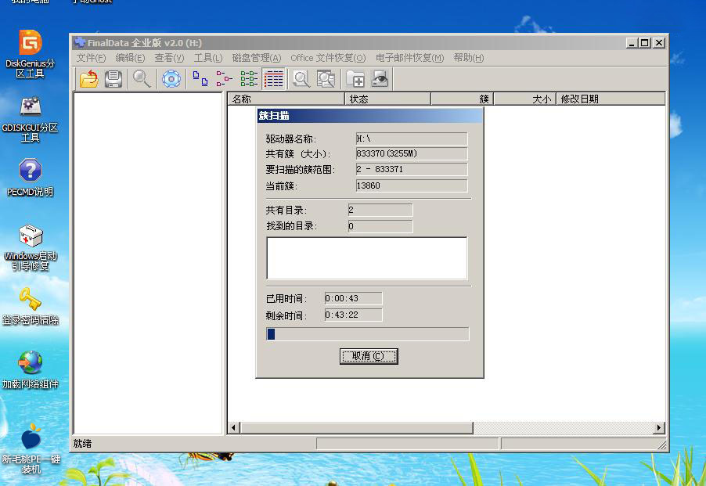706x486 pixels.
Task: Maximize the FinalData window
Action: coord(645,43)
